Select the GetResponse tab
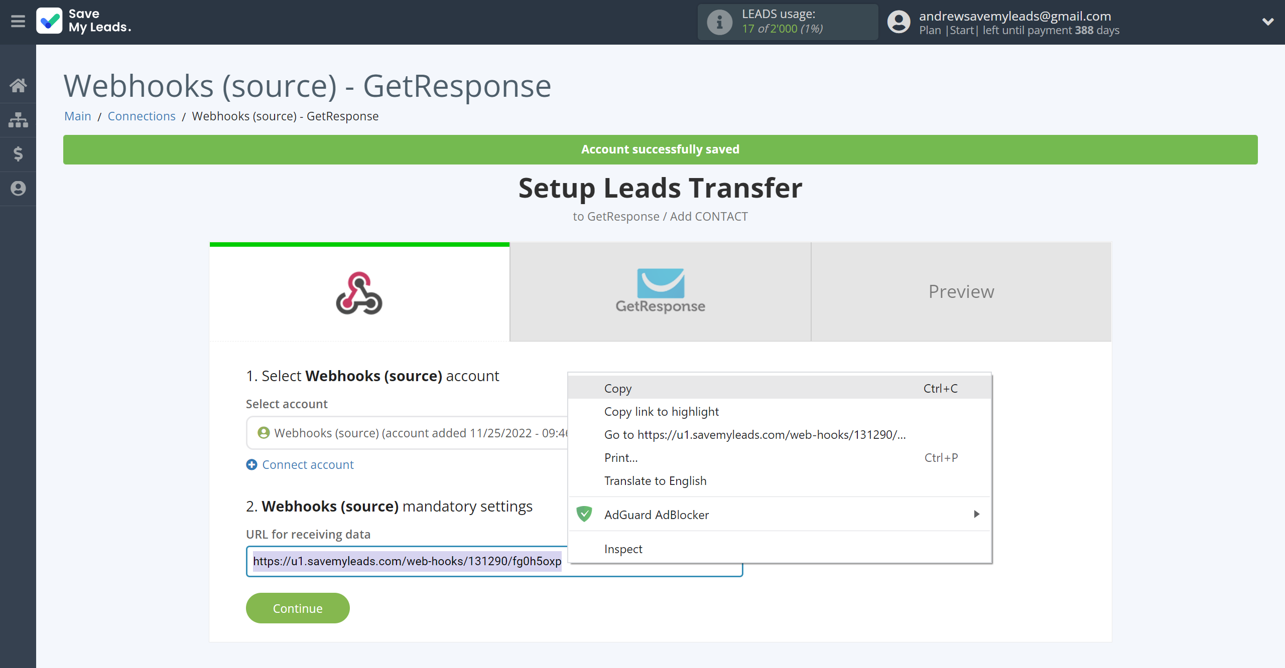Screen dimensions: 1285x668 point(660,292)
